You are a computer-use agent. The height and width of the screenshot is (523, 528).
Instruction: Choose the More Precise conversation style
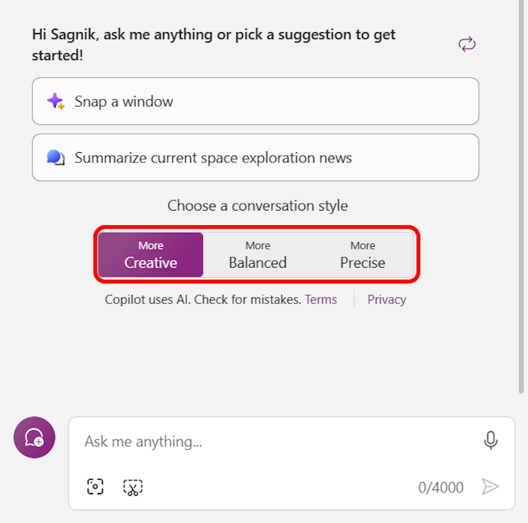coord(363,255)
